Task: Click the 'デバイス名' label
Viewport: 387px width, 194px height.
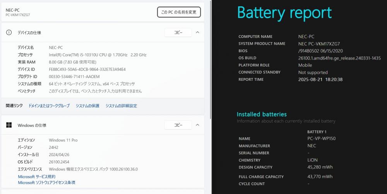Action: 26,48
